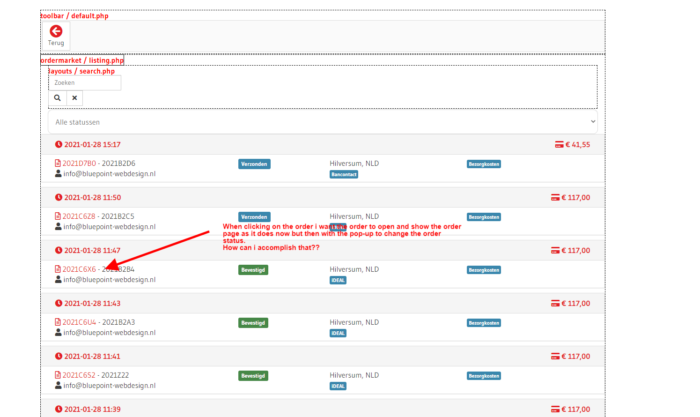Open the Alle statussen status dropdown
The width and height of the screenshot is (700, 417).
pos(323,122)
